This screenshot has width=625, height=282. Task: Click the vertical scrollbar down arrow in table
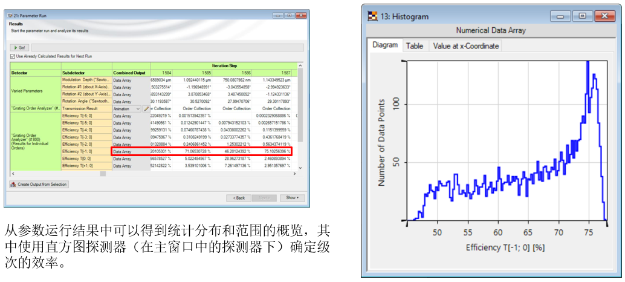coord(300,168)
